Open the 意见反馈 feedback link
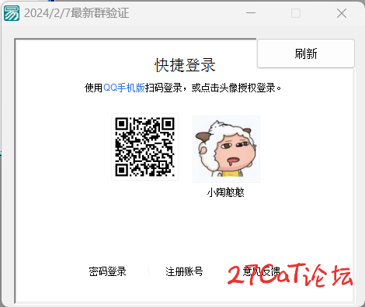 [x=262, y=271]
